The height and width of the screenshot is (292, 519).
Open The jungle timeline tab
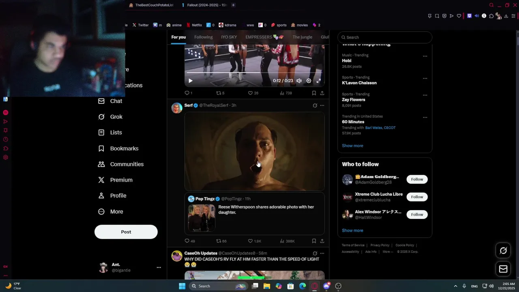click(x=302, y=37)
